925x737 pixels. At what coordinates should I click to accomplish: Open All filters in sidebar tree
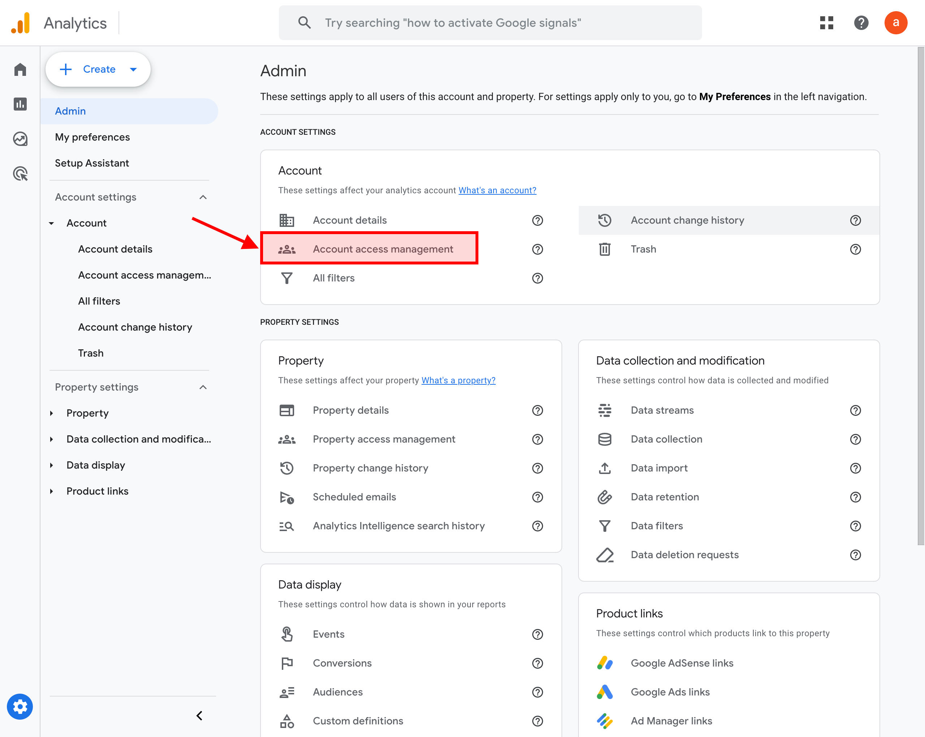point(99,301)
